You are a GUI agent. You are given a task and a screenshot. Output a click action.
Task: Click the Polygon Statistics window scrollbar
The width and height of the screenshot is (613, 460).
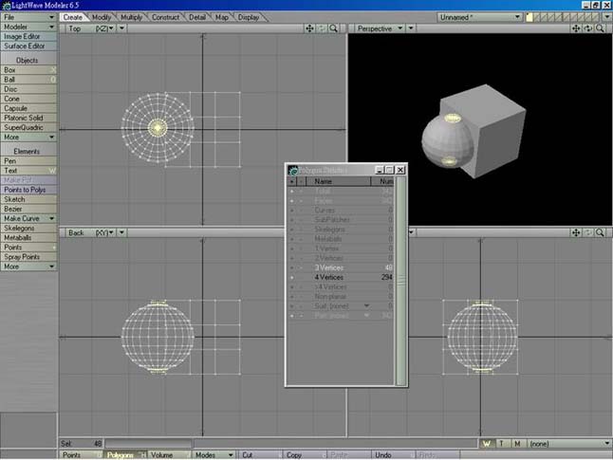click(400, 281)
